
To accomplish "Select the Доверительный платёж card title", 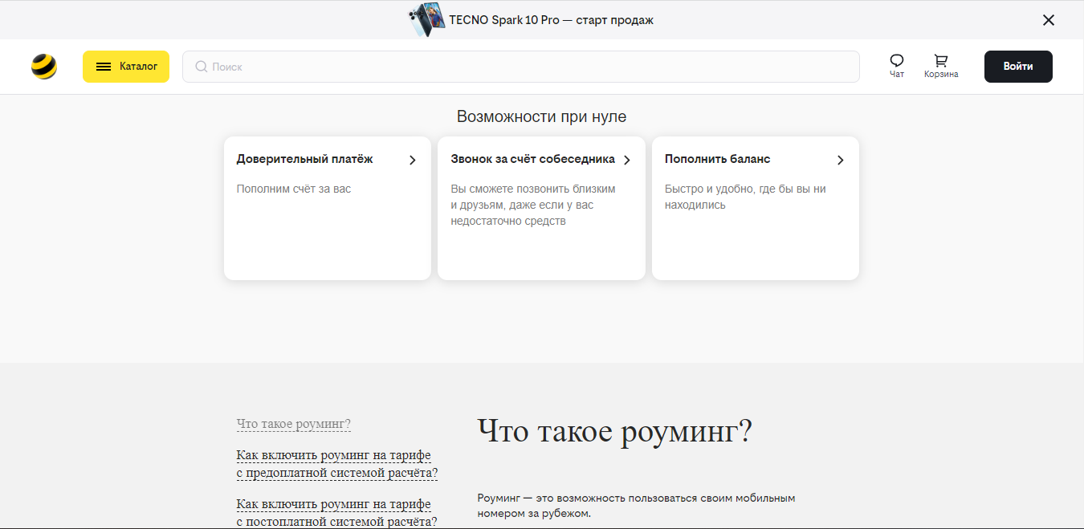I will point(304,159).
